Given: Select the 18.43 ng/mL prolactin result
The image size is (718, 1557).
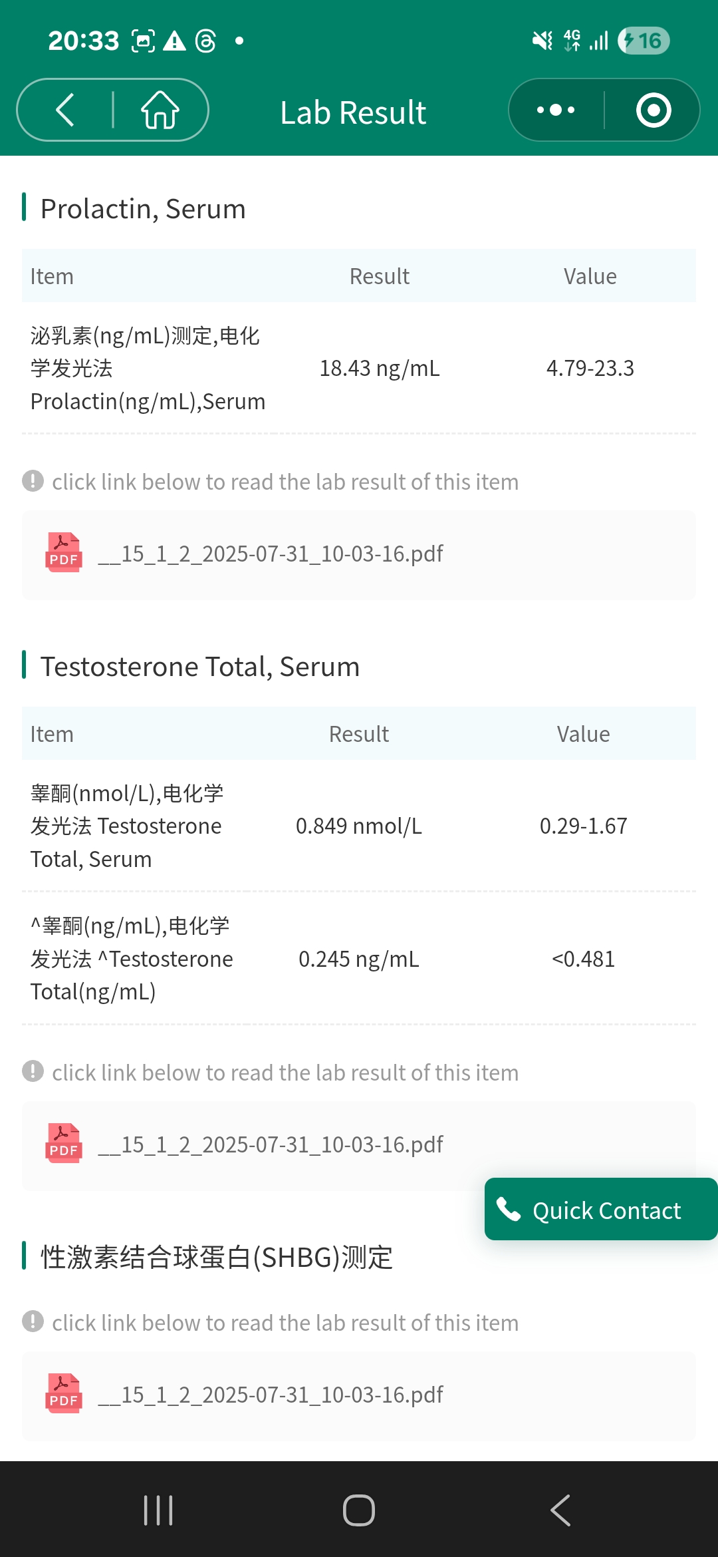Looking at the screenshot, I should [380, 368].
